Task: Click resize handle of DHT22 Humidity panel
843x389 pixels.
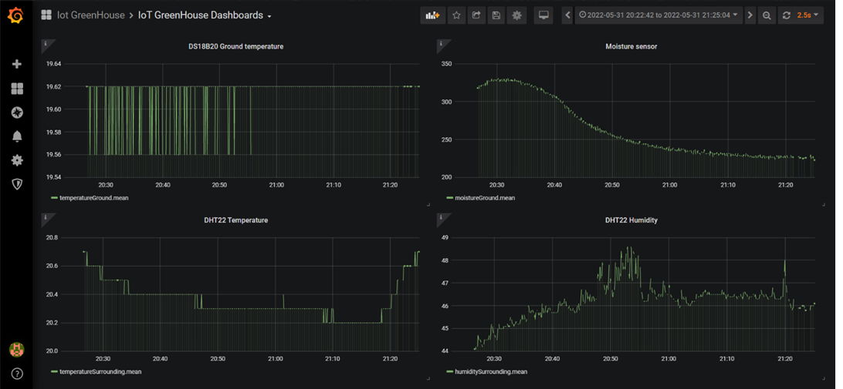Action: pos(823,377)
